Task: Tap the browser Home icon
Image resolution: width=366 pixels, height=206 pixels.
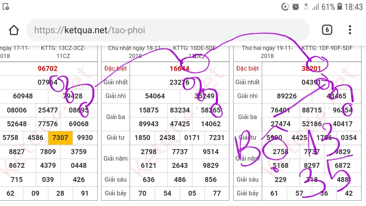Action: click(x=14, y=30)
